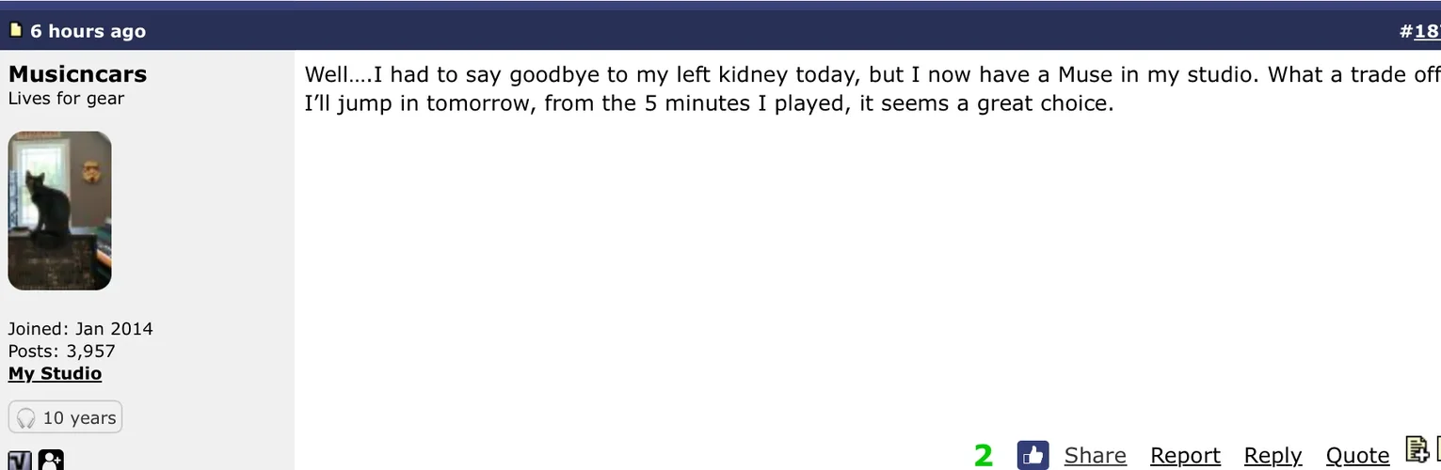Quote this post
This screenshot has height=470, width=1441.
click(x=1357, y=456)
